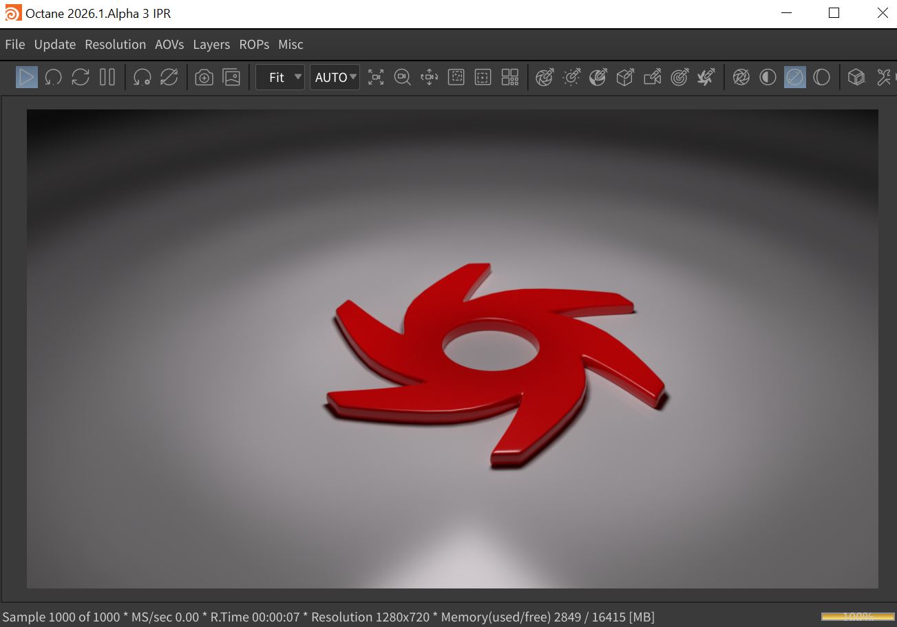Viewport: 897px width, 627px height.
Task: Toggle the highlighted active toolbar button
Action: pyautogui.click(x=794, y=77)
